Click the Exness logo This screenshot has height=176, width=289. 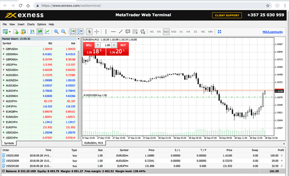[24, 15]
